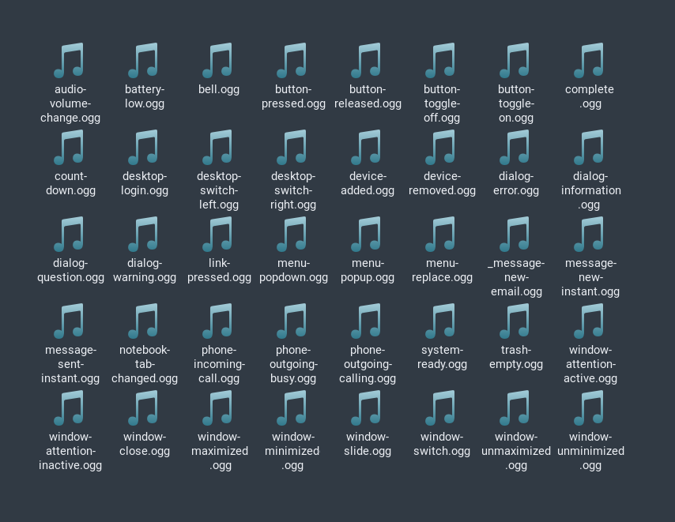This screenshot has height=522, width=675.
Task: Select window-maximized.ogg file icon
Action: pos(218,407)
